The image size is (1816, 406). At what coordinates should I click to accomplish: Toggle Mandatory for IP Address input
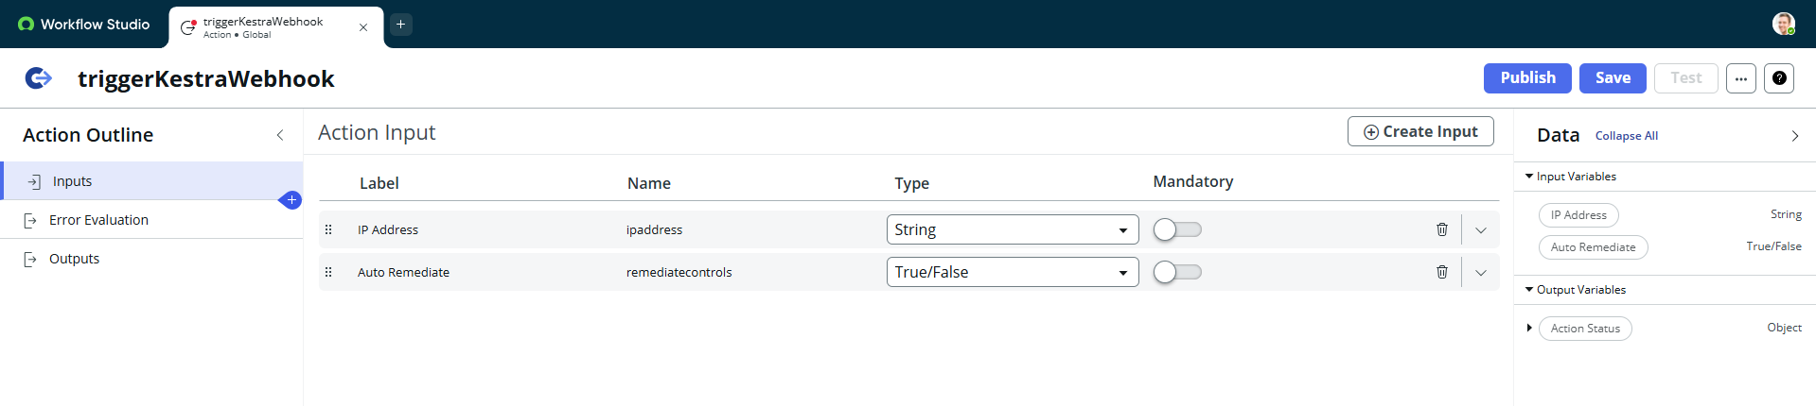1177,229
